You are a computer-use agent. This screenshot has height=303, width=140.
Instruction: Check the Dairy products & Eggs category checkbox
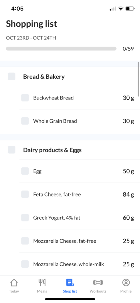click(x=12, y=150)
